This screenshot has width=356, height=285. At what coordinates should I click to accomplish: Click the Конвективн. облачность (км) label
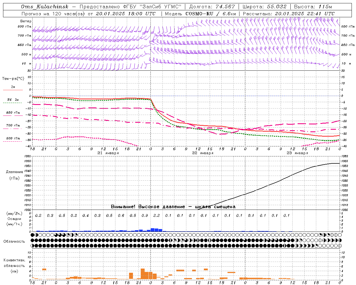[x=14, y=266]
